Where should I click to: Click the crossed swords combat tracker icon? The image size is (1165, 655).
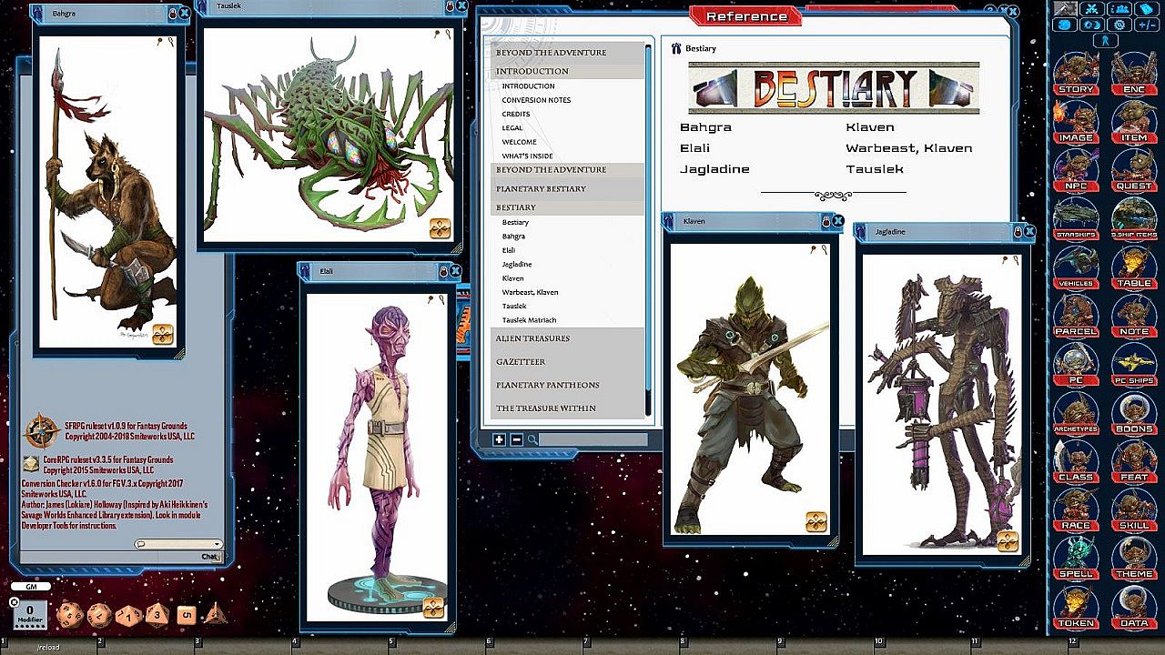click(x=1091, y=8)
